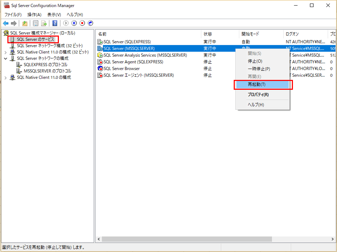Click the Export List toolbar icon

(44, 23)
